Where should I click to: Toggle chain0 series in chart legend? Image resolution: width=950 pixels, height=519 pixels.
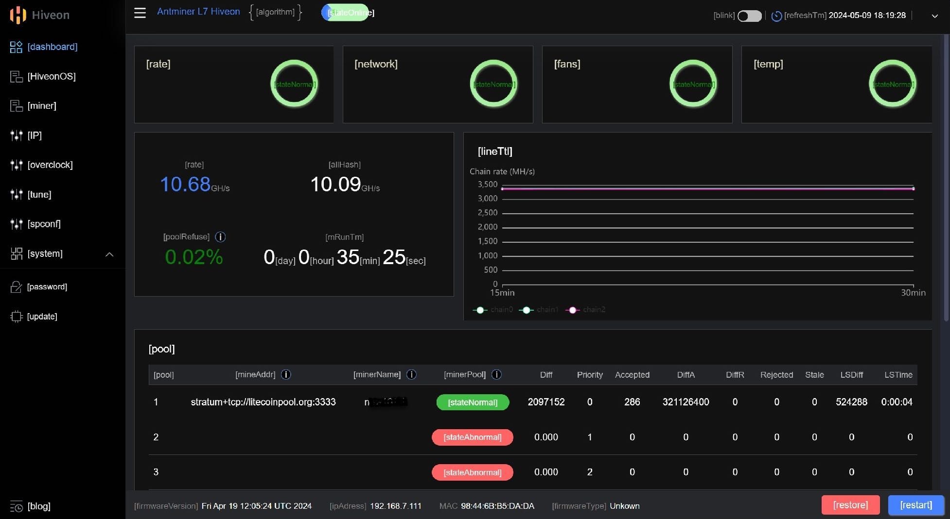pyautogui.click(x=493, y=310)
